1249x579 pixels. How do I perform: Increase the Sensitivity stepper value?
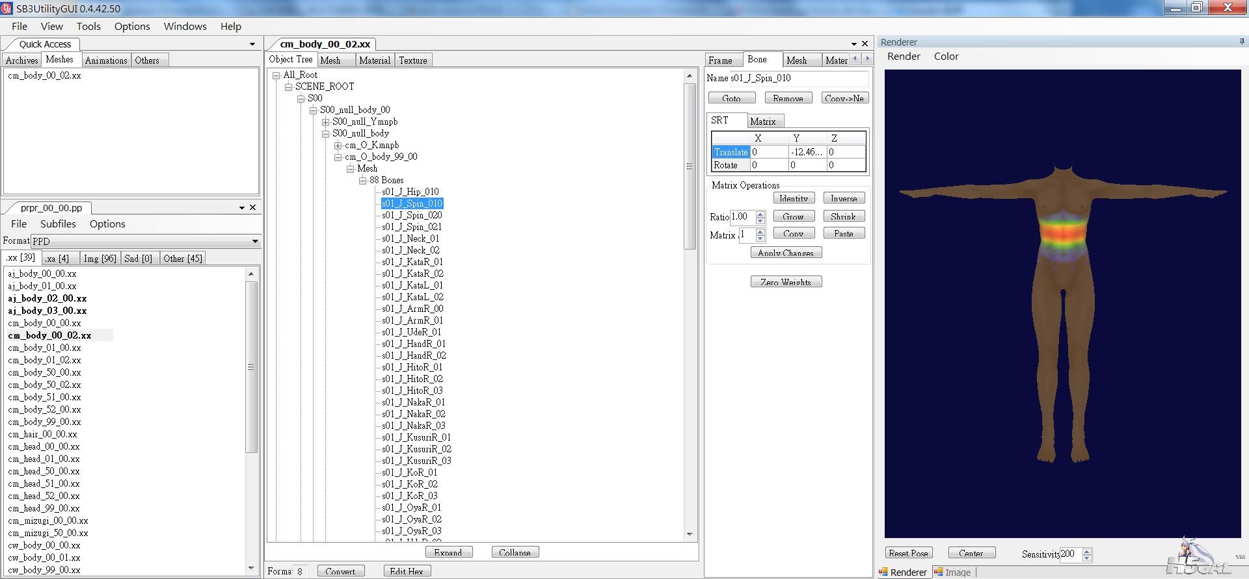tap(1087, 551)
